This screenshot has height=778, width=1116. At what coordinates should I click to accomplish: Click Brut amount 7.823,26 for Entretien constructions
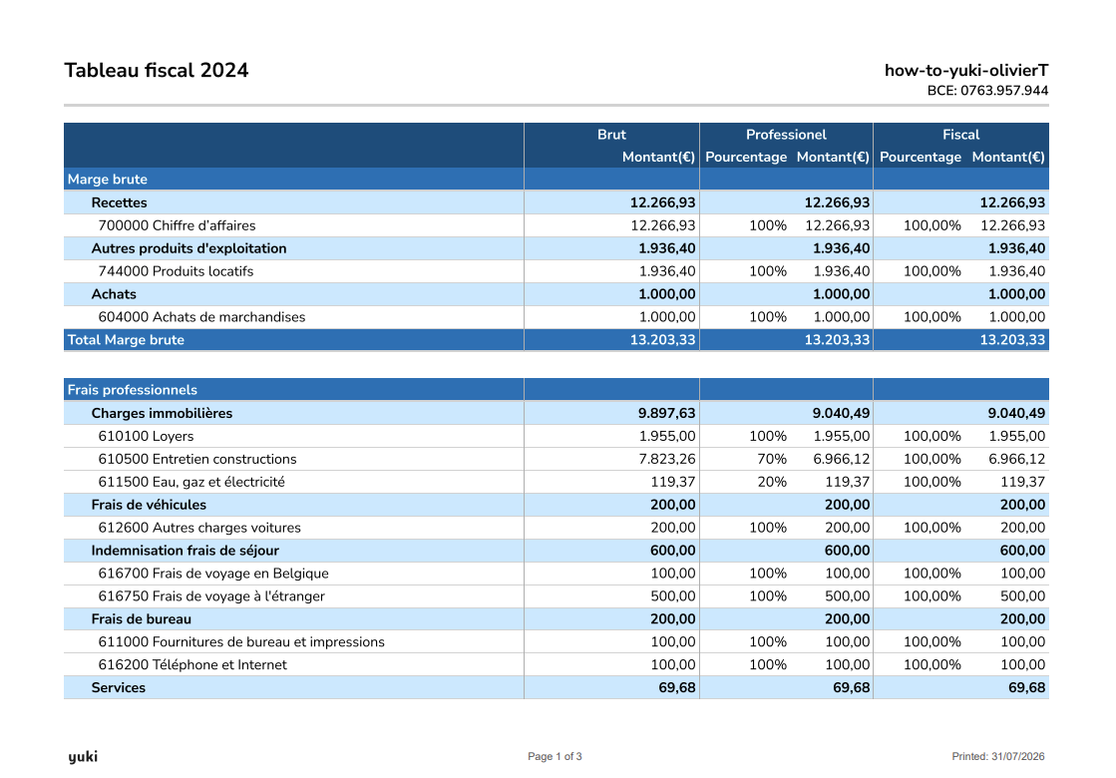point(667,459)
